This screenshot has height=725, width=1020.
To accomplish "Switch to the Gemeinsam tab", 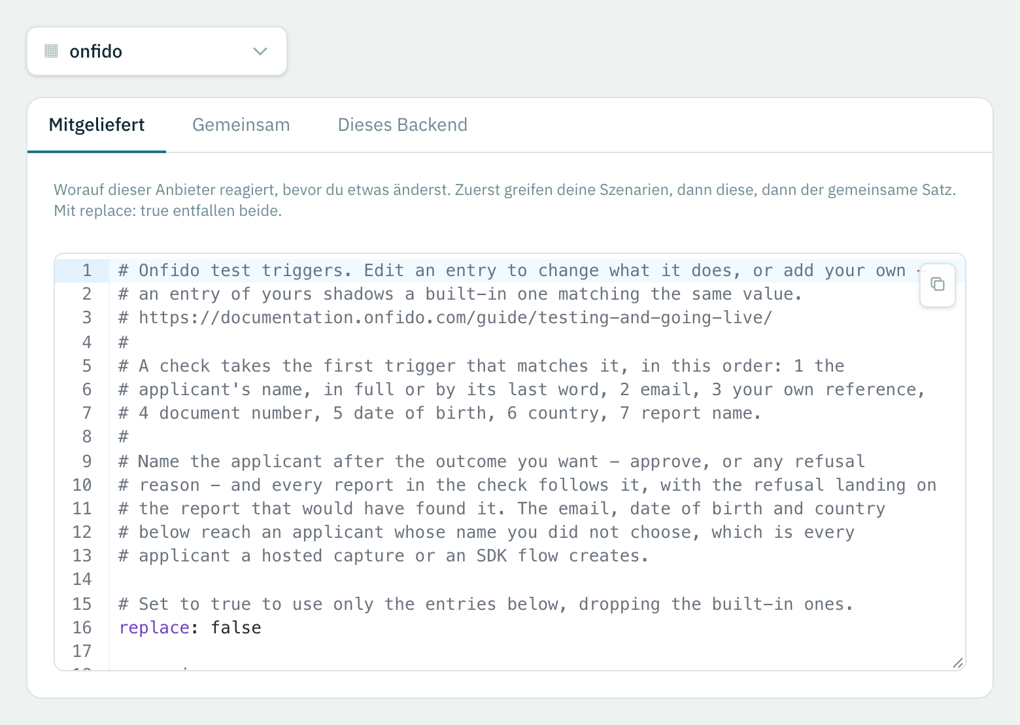I will [x=241, y=125].
